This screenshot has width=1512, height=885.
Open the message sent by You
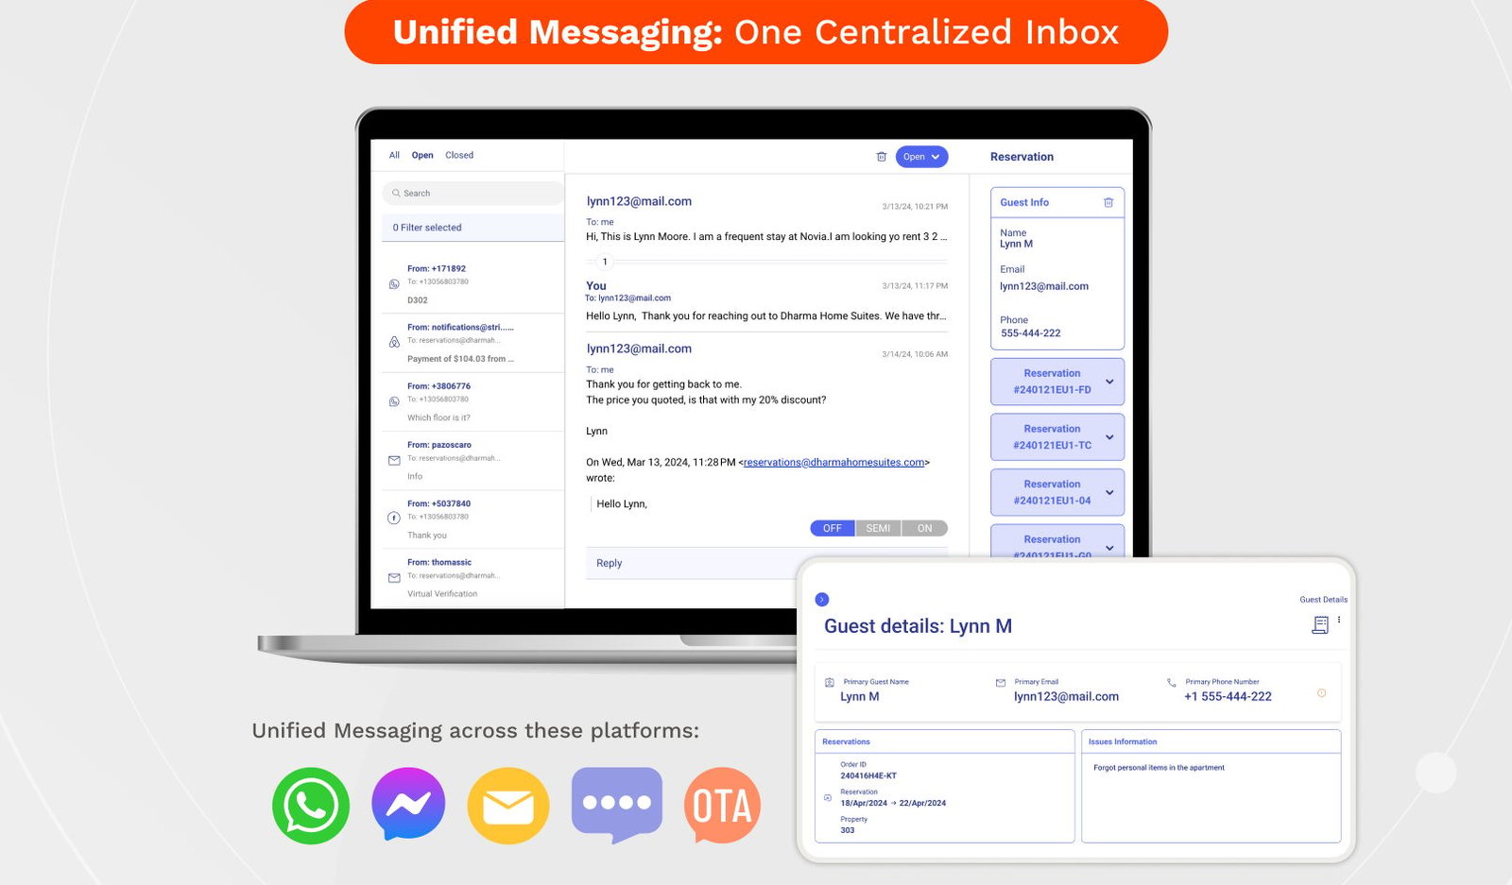(766, 301)
